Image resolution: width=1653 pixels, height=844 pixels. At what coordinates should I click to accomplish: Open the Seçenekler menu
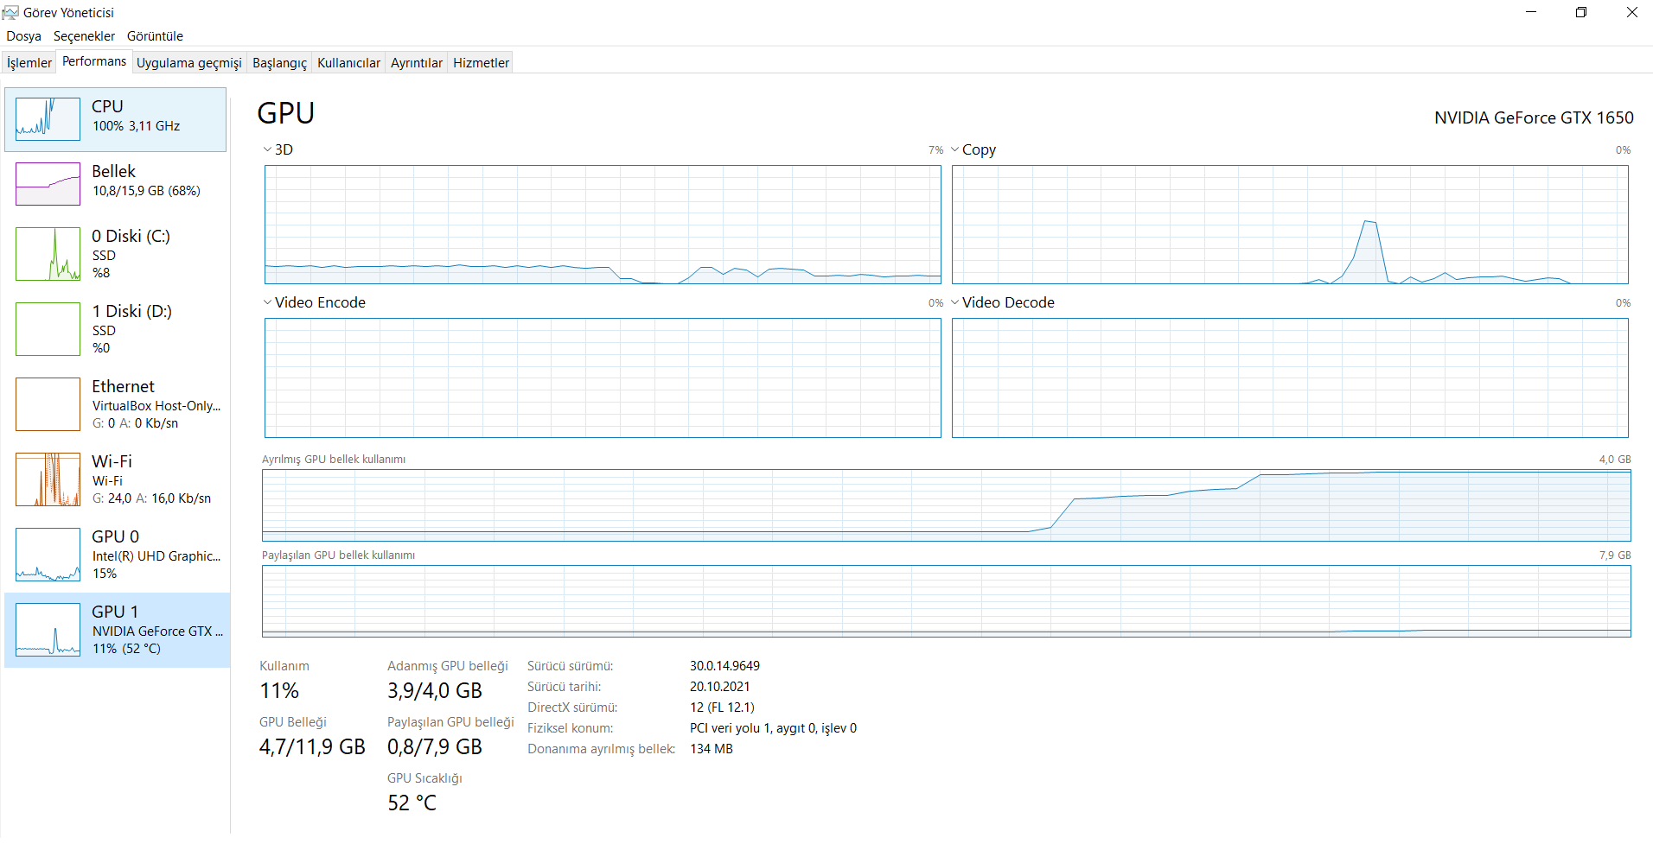(x=84, y=36)
